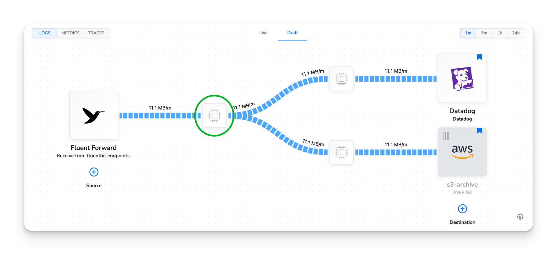Click the bookmark icon on s3-archive card
This screenshot has height=255, width=557.
(480, 131)
